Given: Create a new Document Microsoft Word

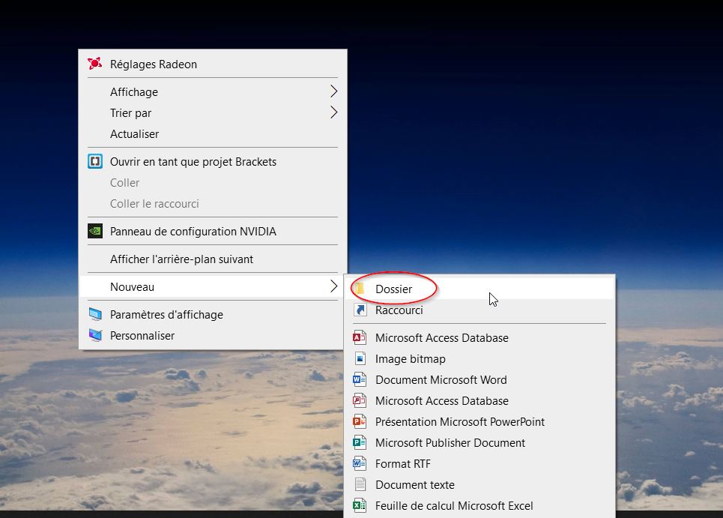Looking at the screenshot, I should pyautogui.click(x=480, y=379).
